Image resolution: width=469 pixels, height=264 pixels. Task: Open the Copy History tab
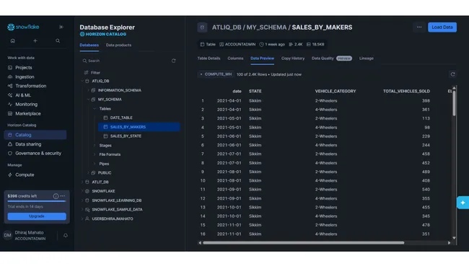(293, 58)
